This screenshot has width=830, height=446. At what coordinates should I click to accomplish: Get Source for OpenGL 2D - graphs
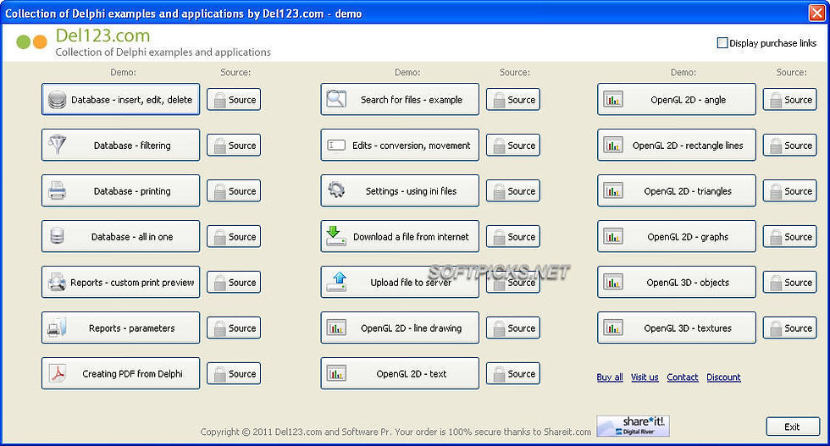click(789, 236)
